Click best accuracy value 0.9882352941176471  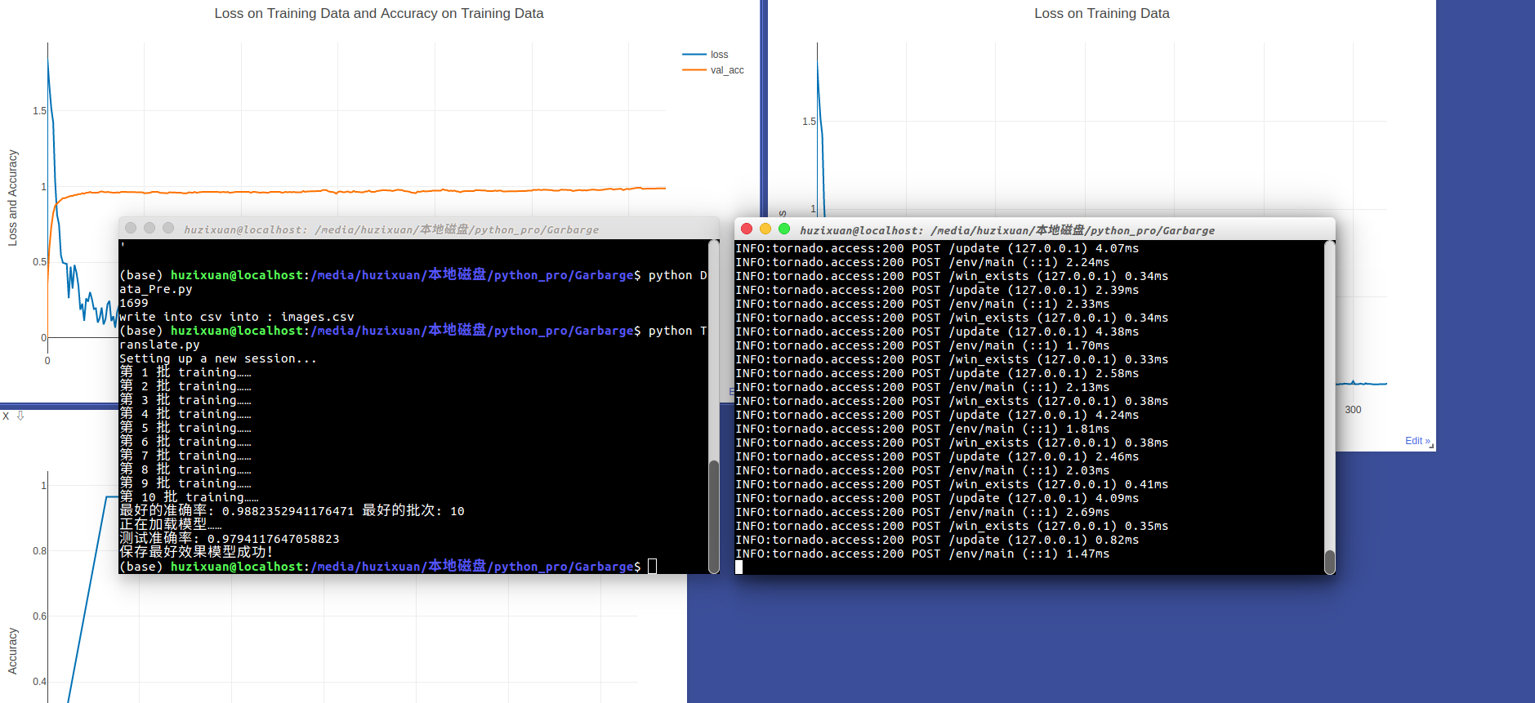pos(288,511)
